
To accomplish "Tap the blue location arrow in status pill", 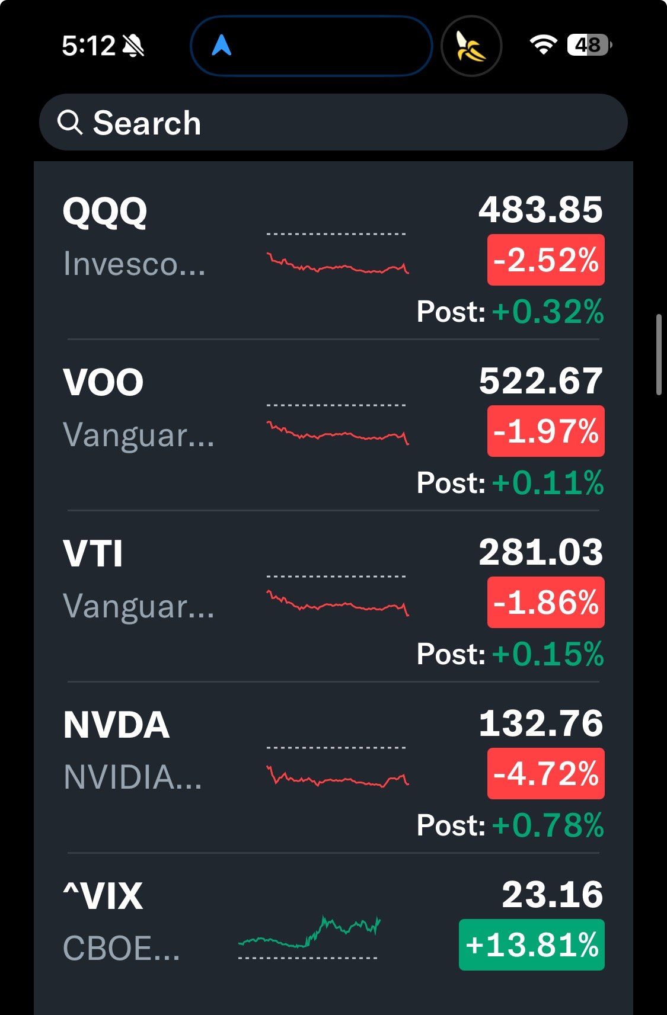I will click(x=221, y=45).
